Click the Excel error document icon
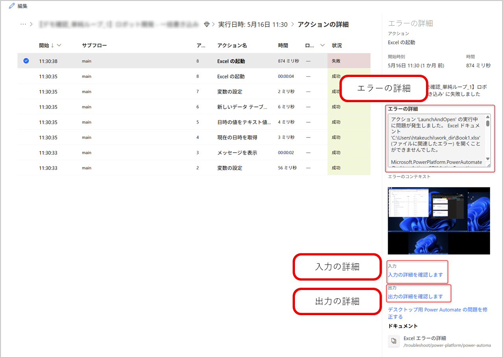This screenshot has width=503, height=358. 394,341
